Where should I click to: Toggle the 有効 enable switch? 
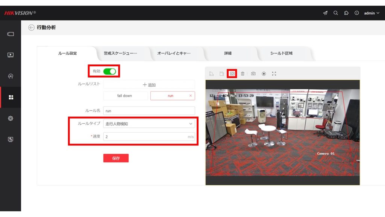110,71
